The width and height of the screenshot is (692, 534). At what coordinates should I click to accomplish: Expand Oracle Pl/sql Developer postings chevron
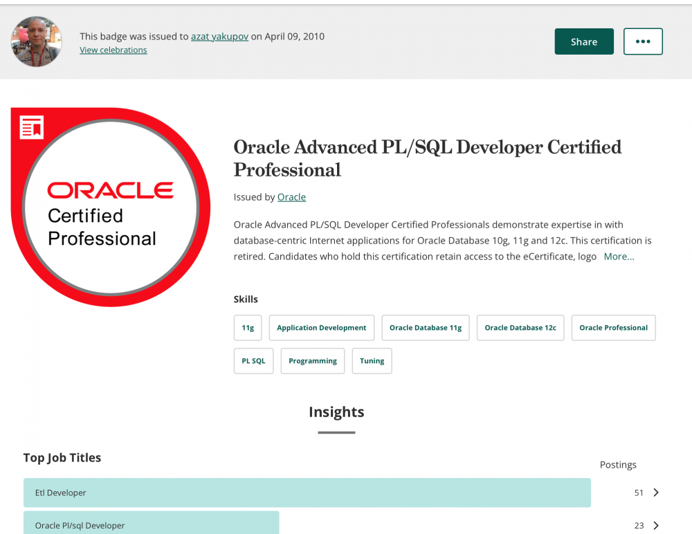[656, 526]
